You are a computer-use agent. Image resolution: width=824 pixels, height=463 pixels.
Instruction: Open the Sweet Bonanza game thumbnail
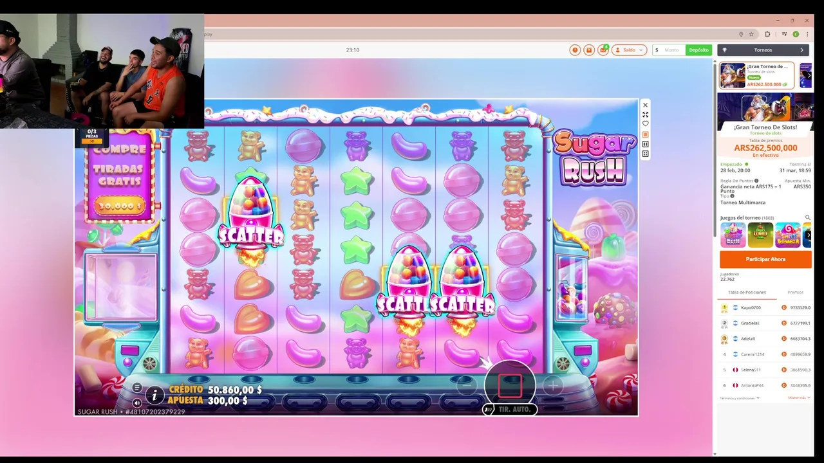pyautogui.click(x=787, y=235)
